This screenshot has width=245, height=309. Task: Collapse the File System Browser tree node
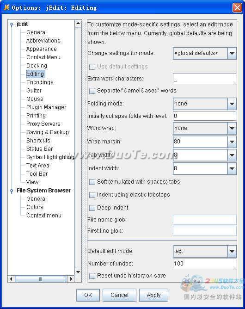point(12,191)
